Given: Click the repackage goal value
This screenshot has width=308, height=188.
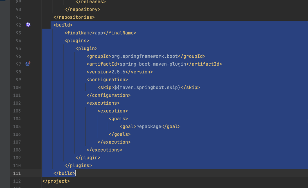Looking at the screenshot, I should [149, 126].
